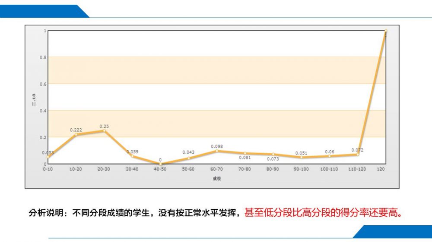This screenshot has height=242, width=432.
Task: Select the zero-value point at 40-50
Action: coord(160,164)
